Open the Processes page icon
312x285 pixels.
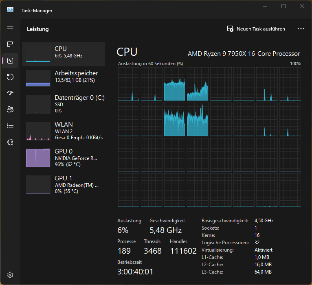[x=10, y=44]
